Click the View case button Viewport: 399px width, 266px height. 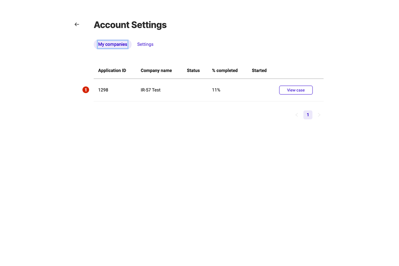[x=296, y=90]
